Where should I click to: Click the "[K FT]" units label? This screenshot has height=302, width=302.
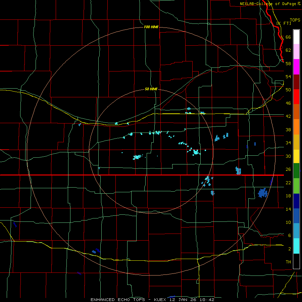click(284, 23)
